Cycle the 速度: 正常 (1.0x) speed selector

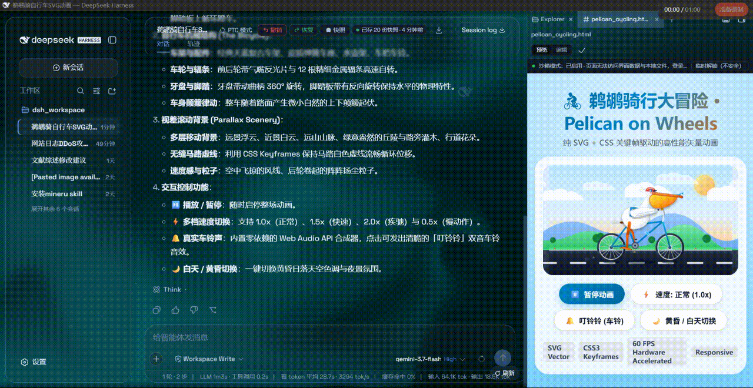point(677,295)
